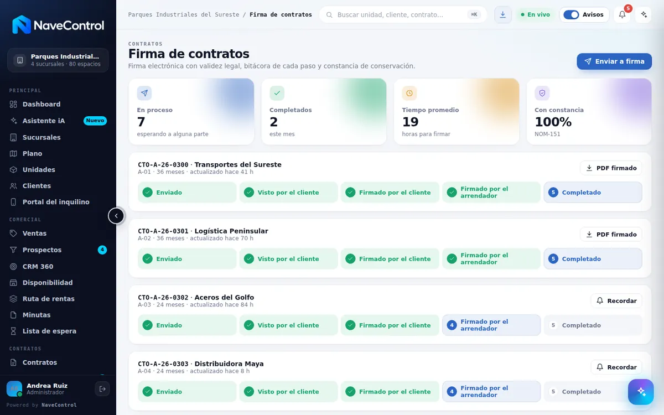Image resolution: width=664 pixels, height=415 pixels.
Task: Select Enviado step of Logística Peninsular
Action: pyautogui.click(x=187, y=259)
